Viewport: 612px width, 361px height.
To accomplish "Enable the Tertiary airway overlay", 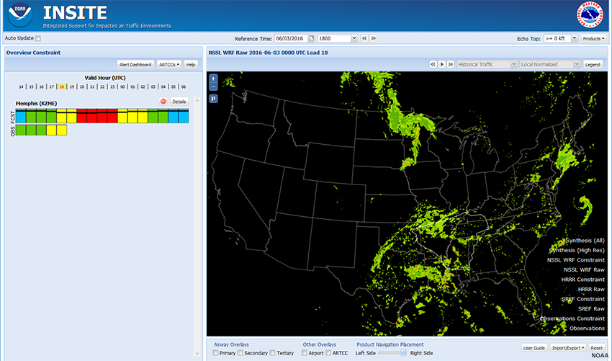I will [272, 353].
